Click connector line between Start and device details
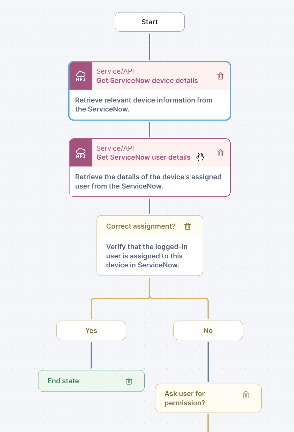The width and height of the screenshot is (294, 432). pyautogui.click(x=150, y=47)
